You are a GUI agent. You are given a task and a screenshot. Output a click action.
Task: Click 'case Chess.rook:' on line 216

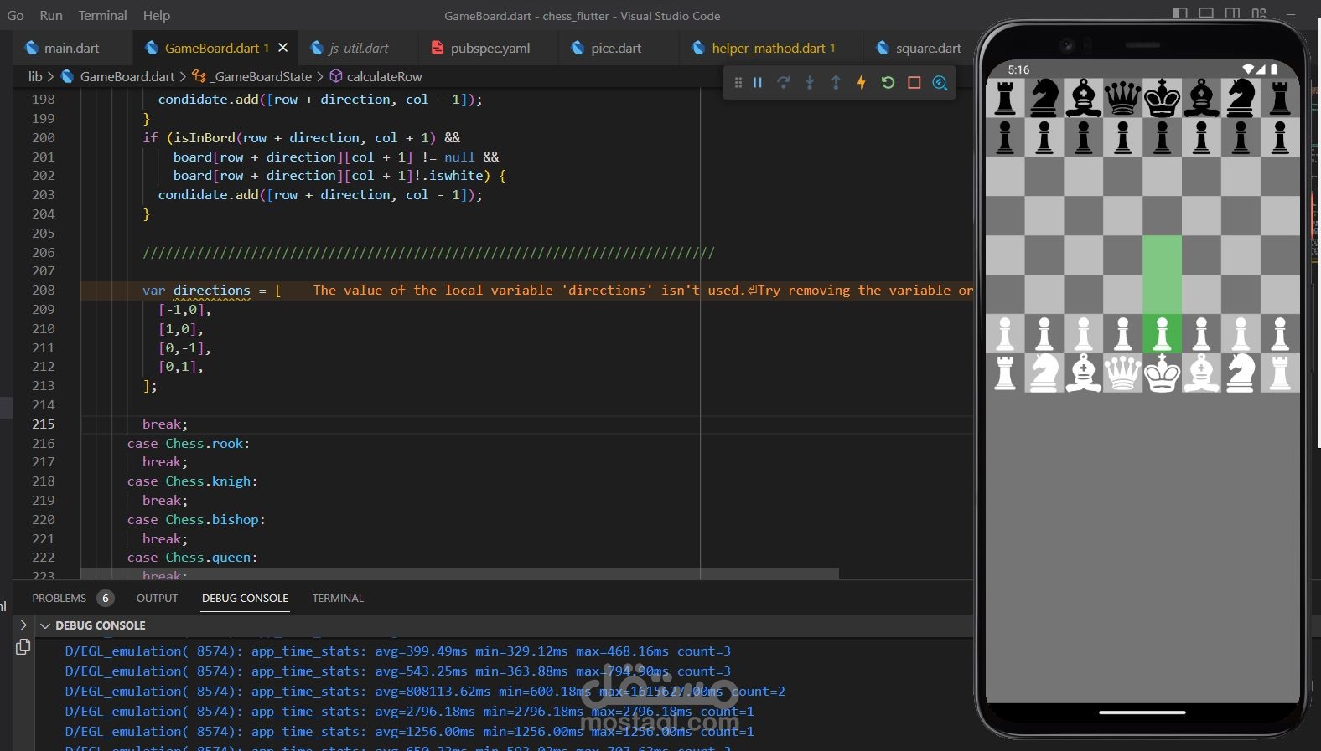click(x=189, y=443)
